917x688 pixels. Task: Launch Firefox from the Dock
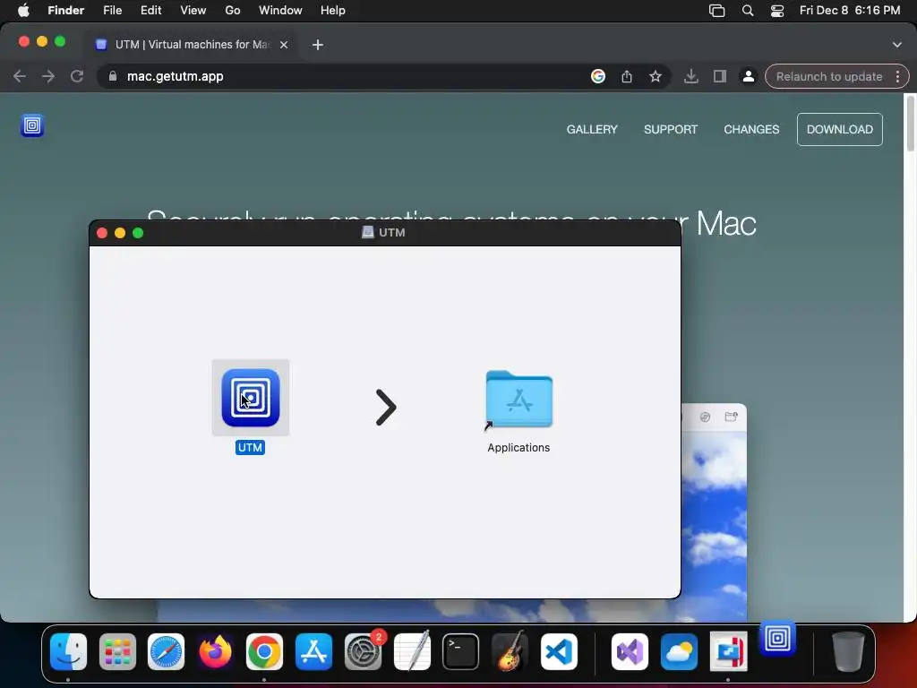tap(215, 652)
